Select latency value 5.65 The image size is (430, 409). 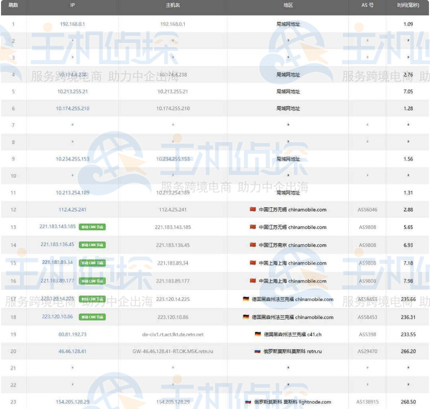pos(408,227)
